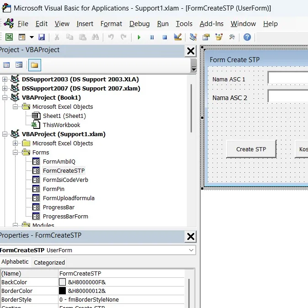
Task: Run the macro with the play icon
Action: [x=139, y=37]
